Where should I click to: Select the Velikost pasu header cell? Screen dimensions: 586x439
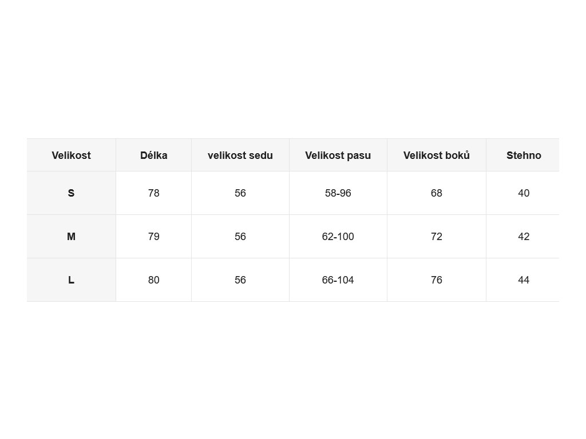(x=338, y=155)
